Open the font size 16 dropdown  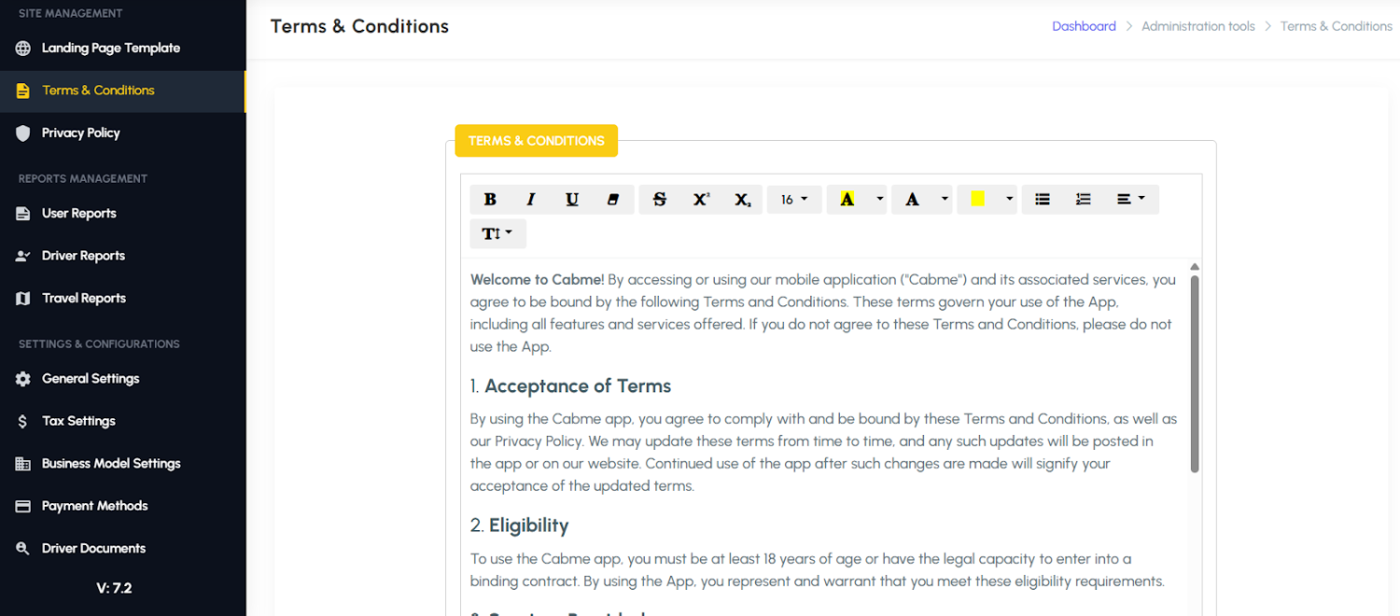[x=794, y=199]
